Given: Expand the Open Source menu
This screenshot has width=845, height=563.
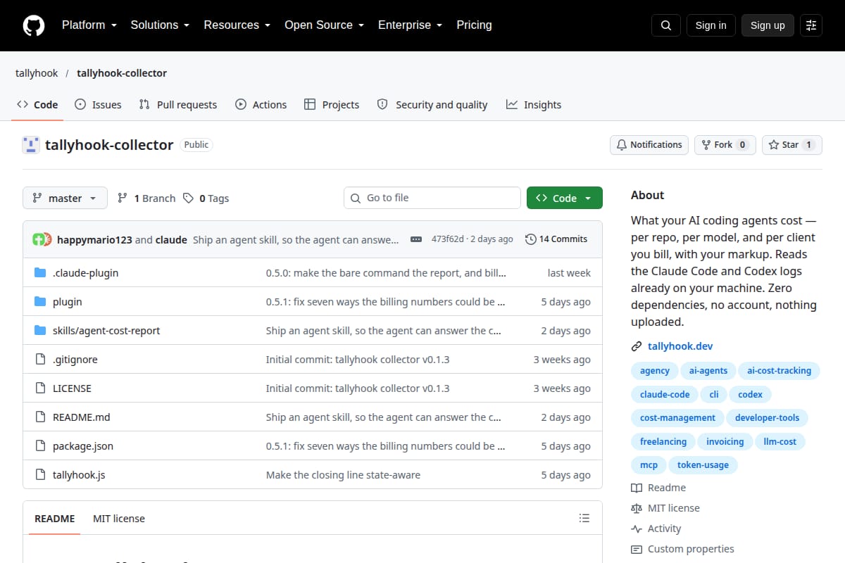Looking at the screenshot, I should [x=325, y=25].
